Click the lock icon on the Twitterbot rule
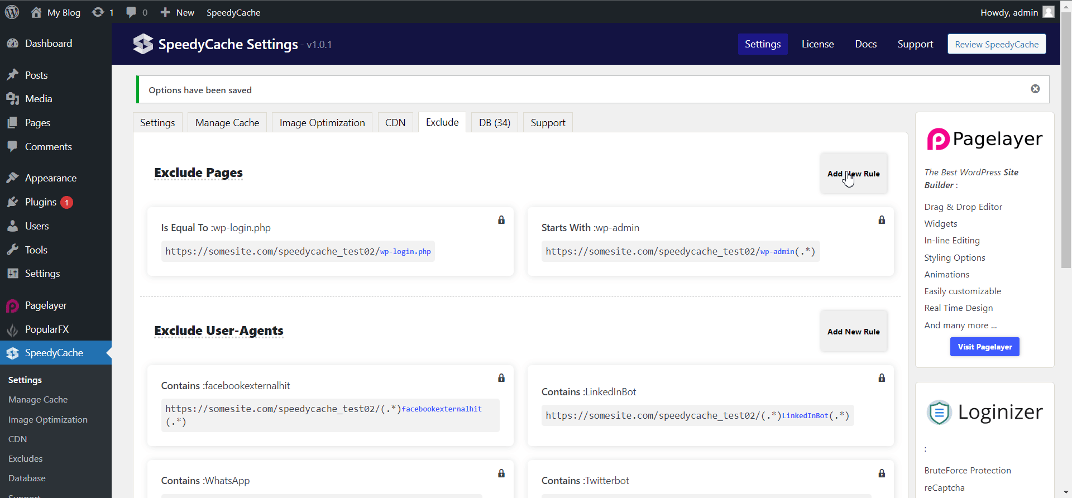1072x498 pixels. coord(882,473)
